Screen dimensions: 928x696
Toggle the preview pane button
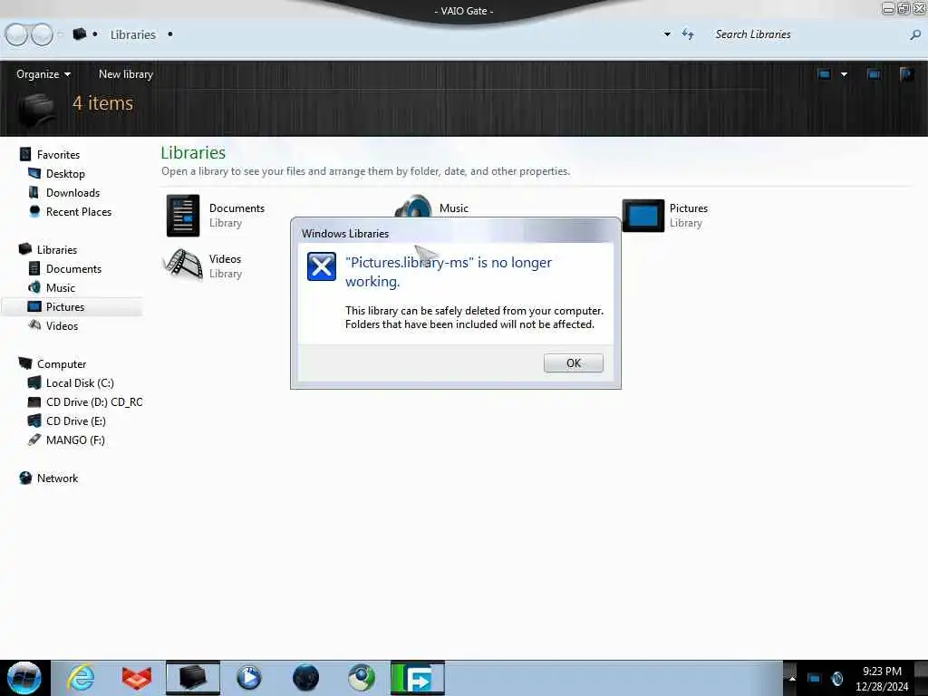[874, 74]
